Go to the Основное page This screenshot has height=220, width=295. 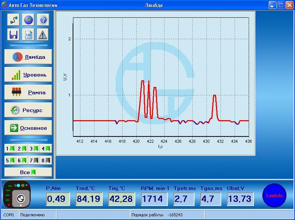28,128
